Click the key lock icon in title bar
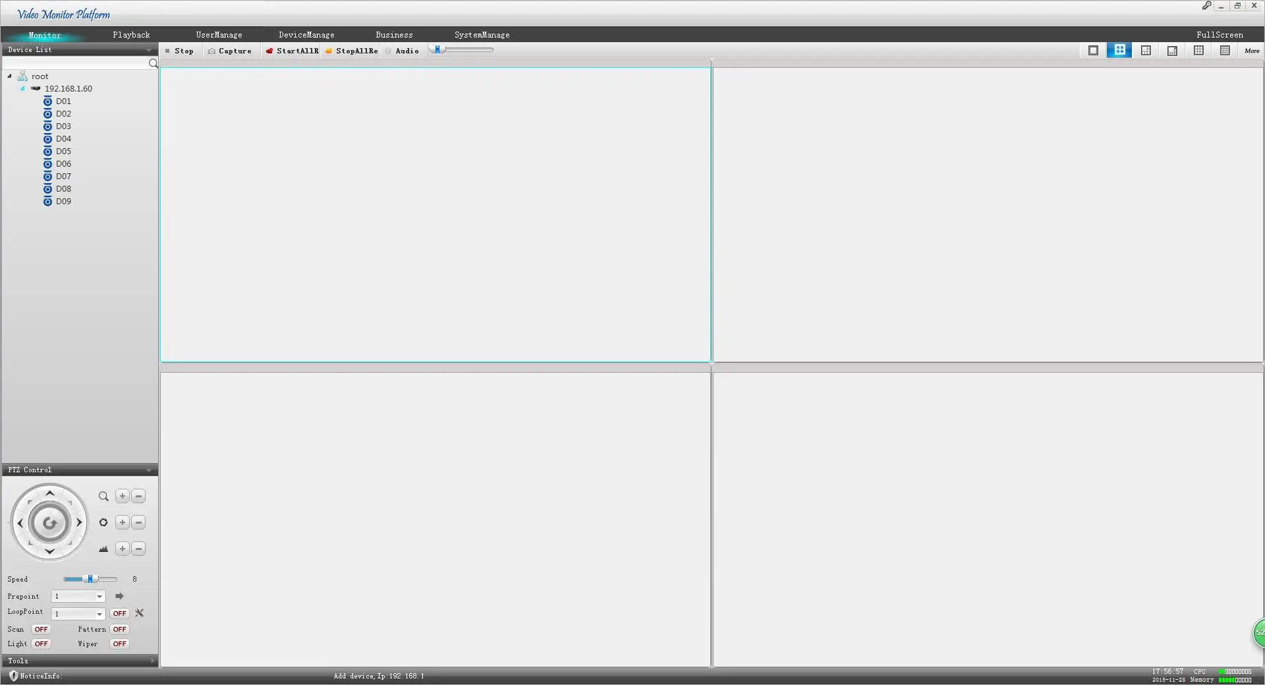The width and height of the screenshot is (1265, 685). (1206, 5)
